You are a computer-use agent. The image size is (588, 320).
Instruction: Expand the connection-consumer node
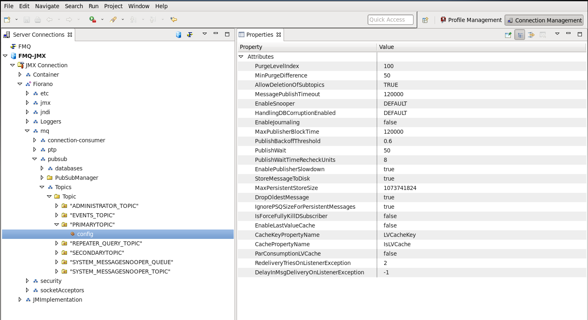coord(35,140)
